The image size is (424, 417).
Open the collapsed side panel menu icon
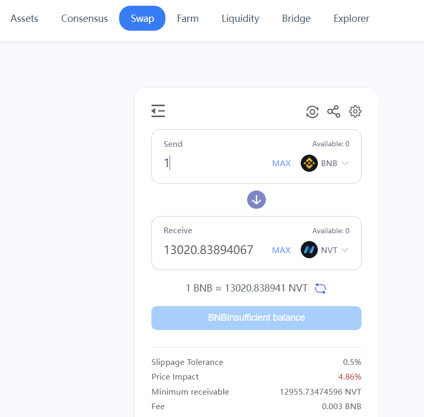pos(158,111)
